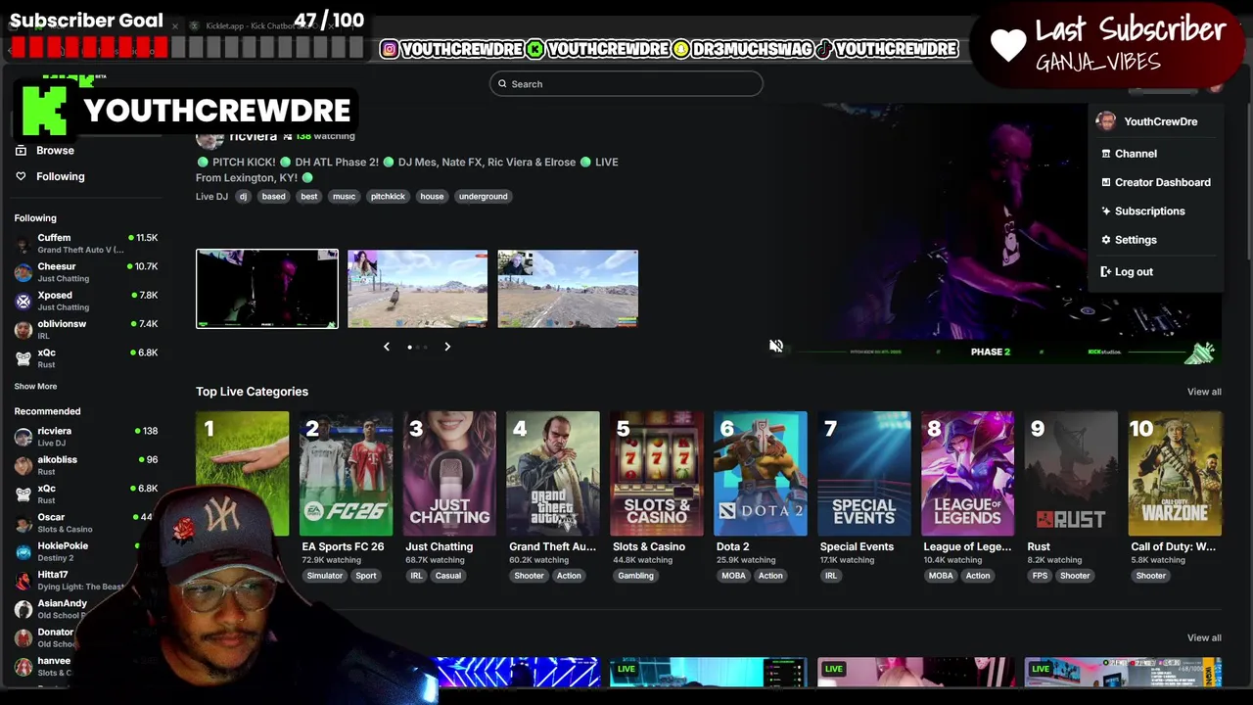1253x705 pixels.
Task: Click the 'pitchkick' stream tag
Action: [x=388, y=197]
